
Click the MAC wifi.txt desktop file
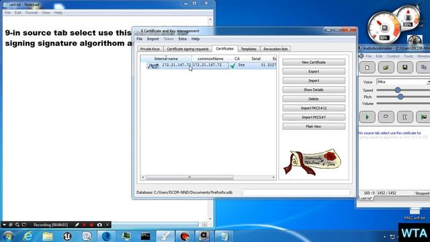[415, 214]
